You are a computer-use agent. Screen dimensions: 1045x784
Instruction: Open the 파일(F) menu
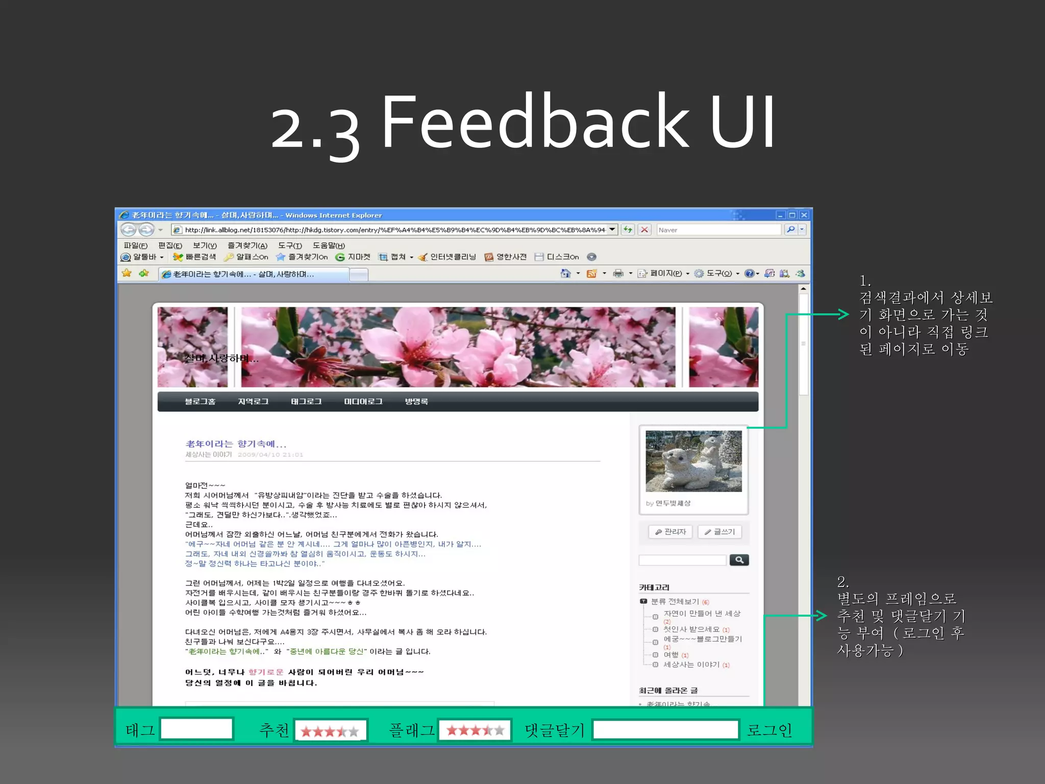[x=135, y=246]
